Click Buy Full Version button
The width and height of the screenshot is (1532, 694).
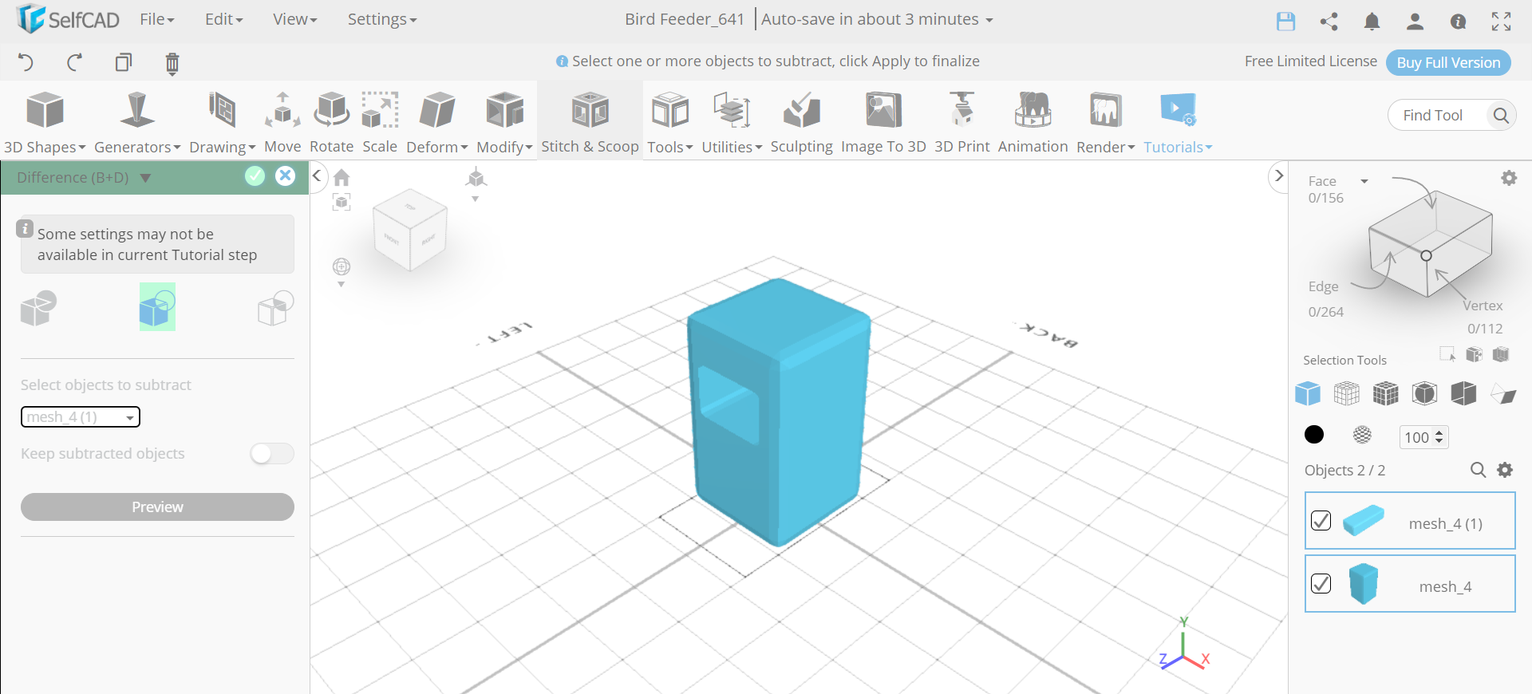coord(1448,62)
